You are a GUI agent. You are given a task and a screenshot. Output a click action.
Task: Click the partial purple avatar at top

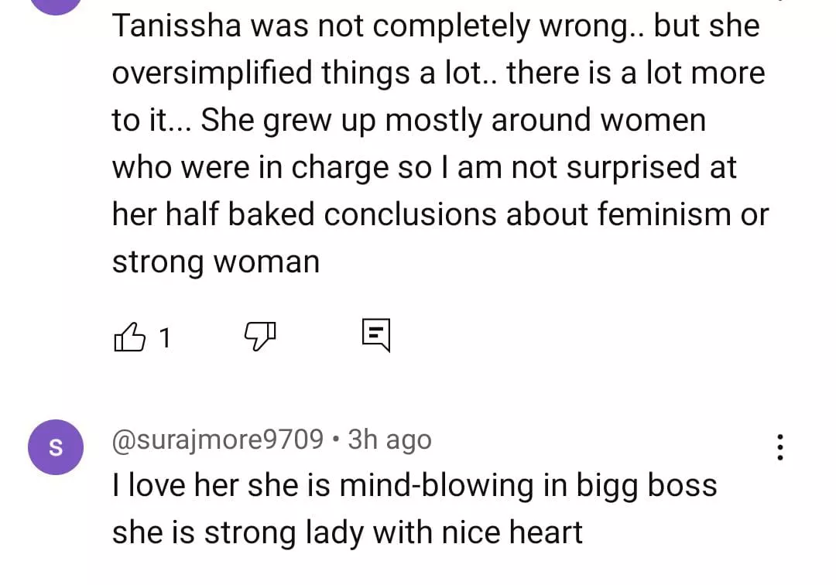click(x=56, y=5)
